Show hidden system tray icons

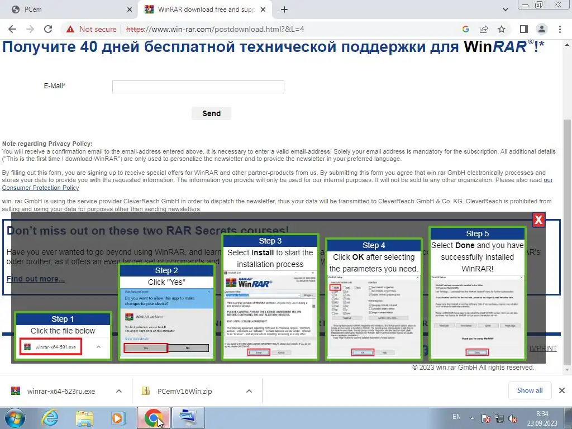[x=472, y=418]
